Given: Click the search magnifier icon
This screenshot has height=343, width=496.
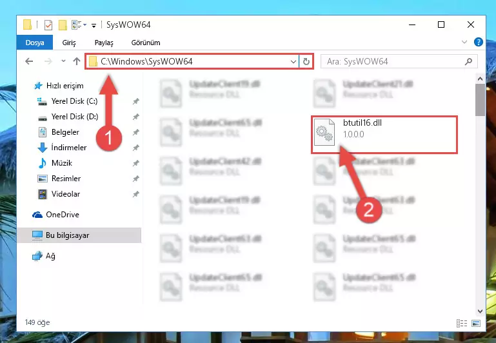Looking at the screenshot, I should point(468,62).
